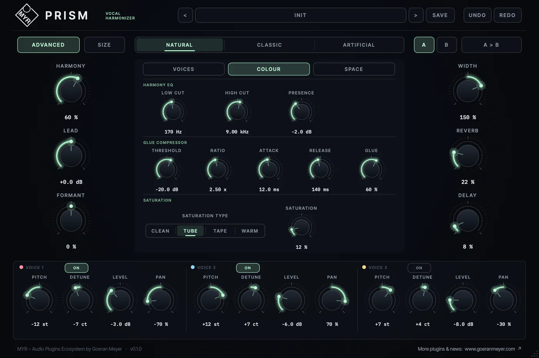Click the 9.00 kHz high cut value
The width and height of the screenshot is (539, 358).
click(x=237, y=132)
